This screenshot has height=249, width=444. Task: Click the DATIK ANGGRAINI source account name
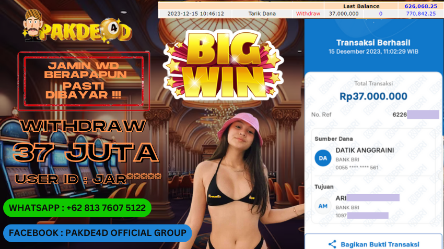365,150
